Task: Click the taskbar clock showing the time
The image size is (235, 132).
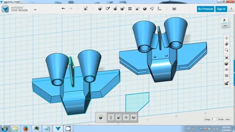Action: tap(226, 129)
